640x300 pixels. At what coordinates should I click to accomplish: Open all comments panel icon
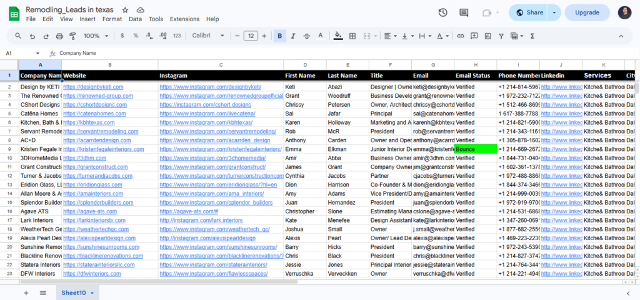click(464, 12)
